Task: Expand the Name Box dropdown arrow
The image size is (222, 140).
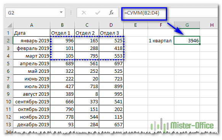Action: 61,13
